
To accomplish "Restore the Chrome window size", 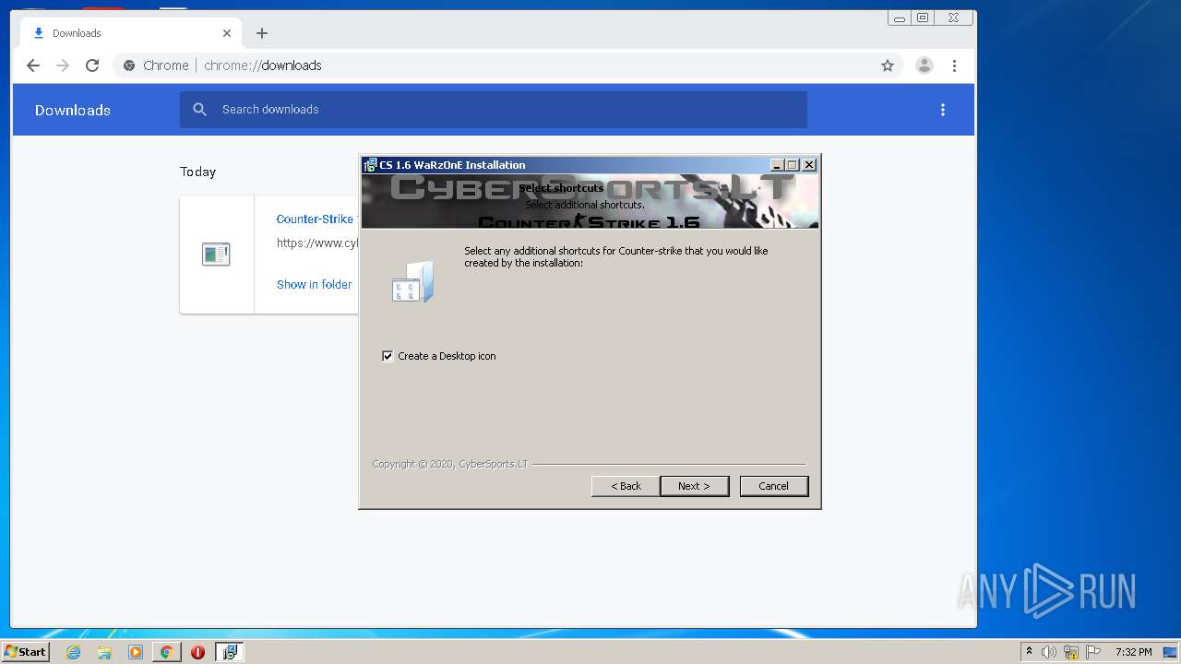I will (x=922, y=18).
